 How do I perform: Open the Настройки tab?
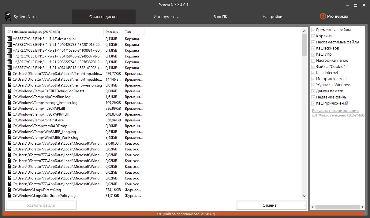pyautogui.click(x=272, y=17)
